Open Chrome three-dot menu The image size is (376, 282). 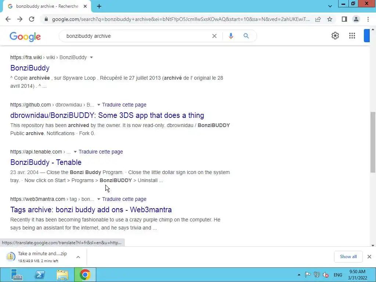pyautogui.click(x=368, y=19)
